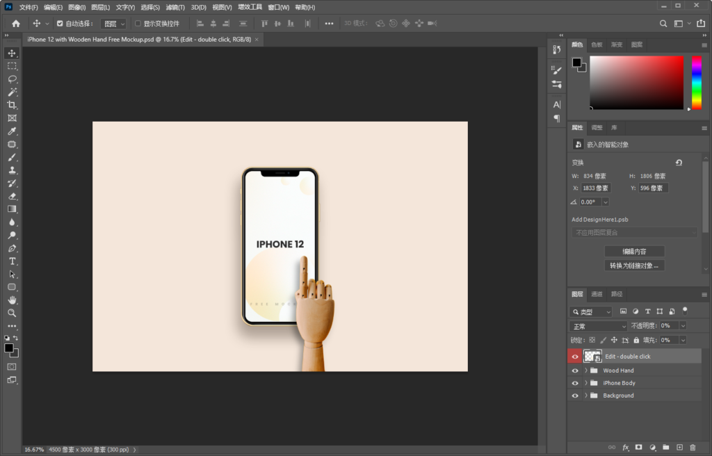Select the Brush tool
The height and width of the screenshot is (456, 712).
point(12,157)
